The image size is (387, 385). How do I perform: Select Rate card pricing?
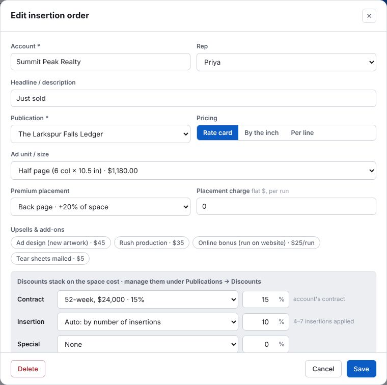point(217,133)
